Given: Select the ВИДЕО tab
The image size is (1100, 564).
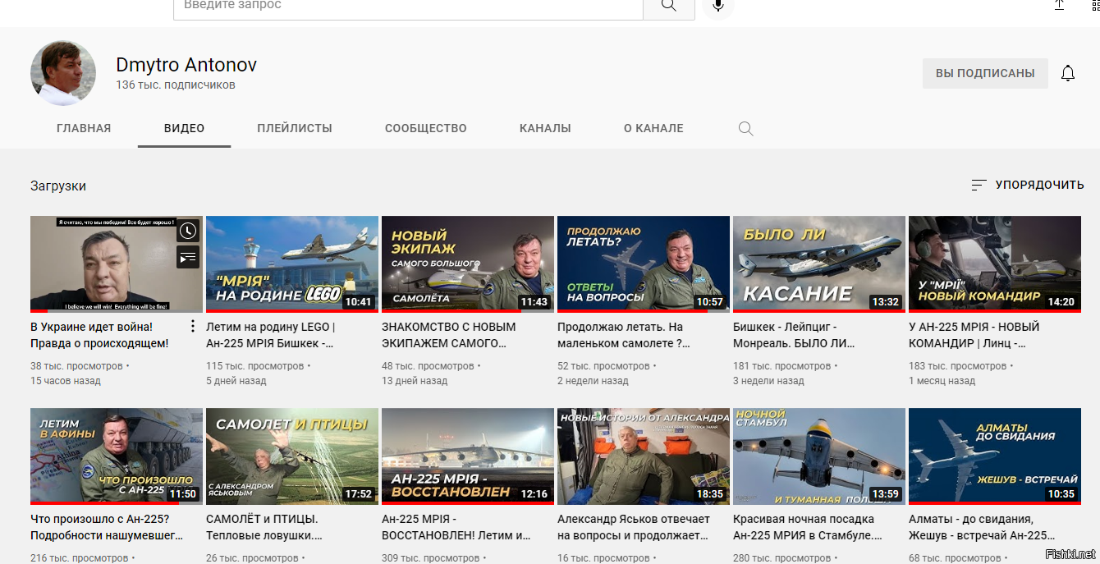Looking at the screenshot, I should 184,128.
